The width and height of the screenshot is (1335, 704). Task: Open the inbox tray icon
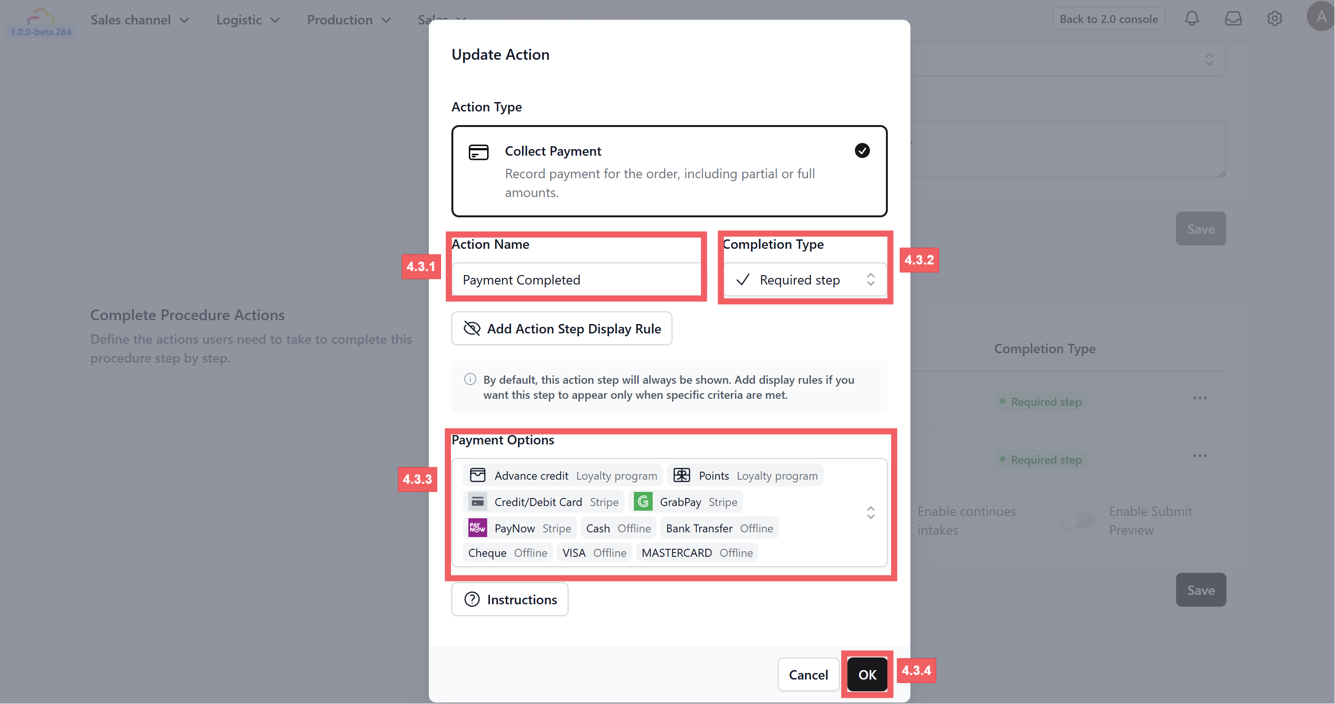(1233, 19)
